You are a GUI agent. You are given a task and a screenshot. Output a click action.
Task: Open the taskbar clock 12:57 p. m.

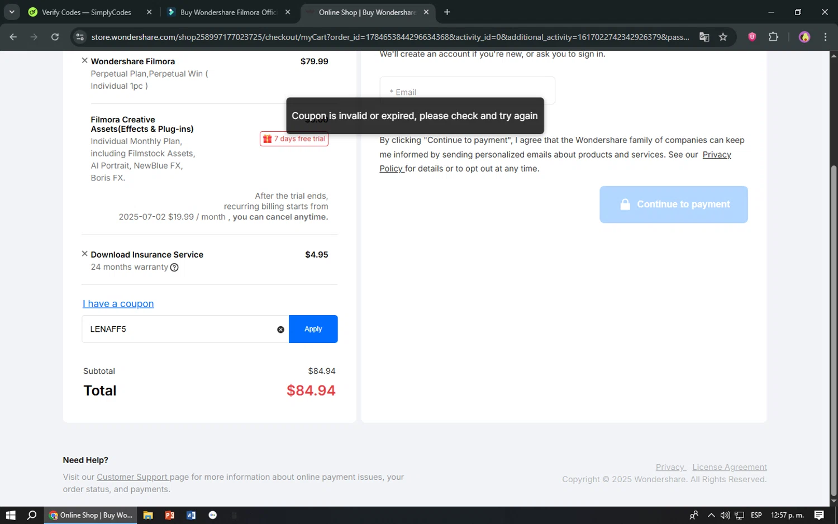pyautogui.click(x=787, y=515)
